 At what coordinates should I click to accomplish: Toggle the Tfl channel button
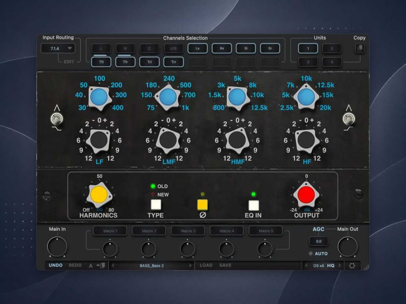click(x=101, y=62)
